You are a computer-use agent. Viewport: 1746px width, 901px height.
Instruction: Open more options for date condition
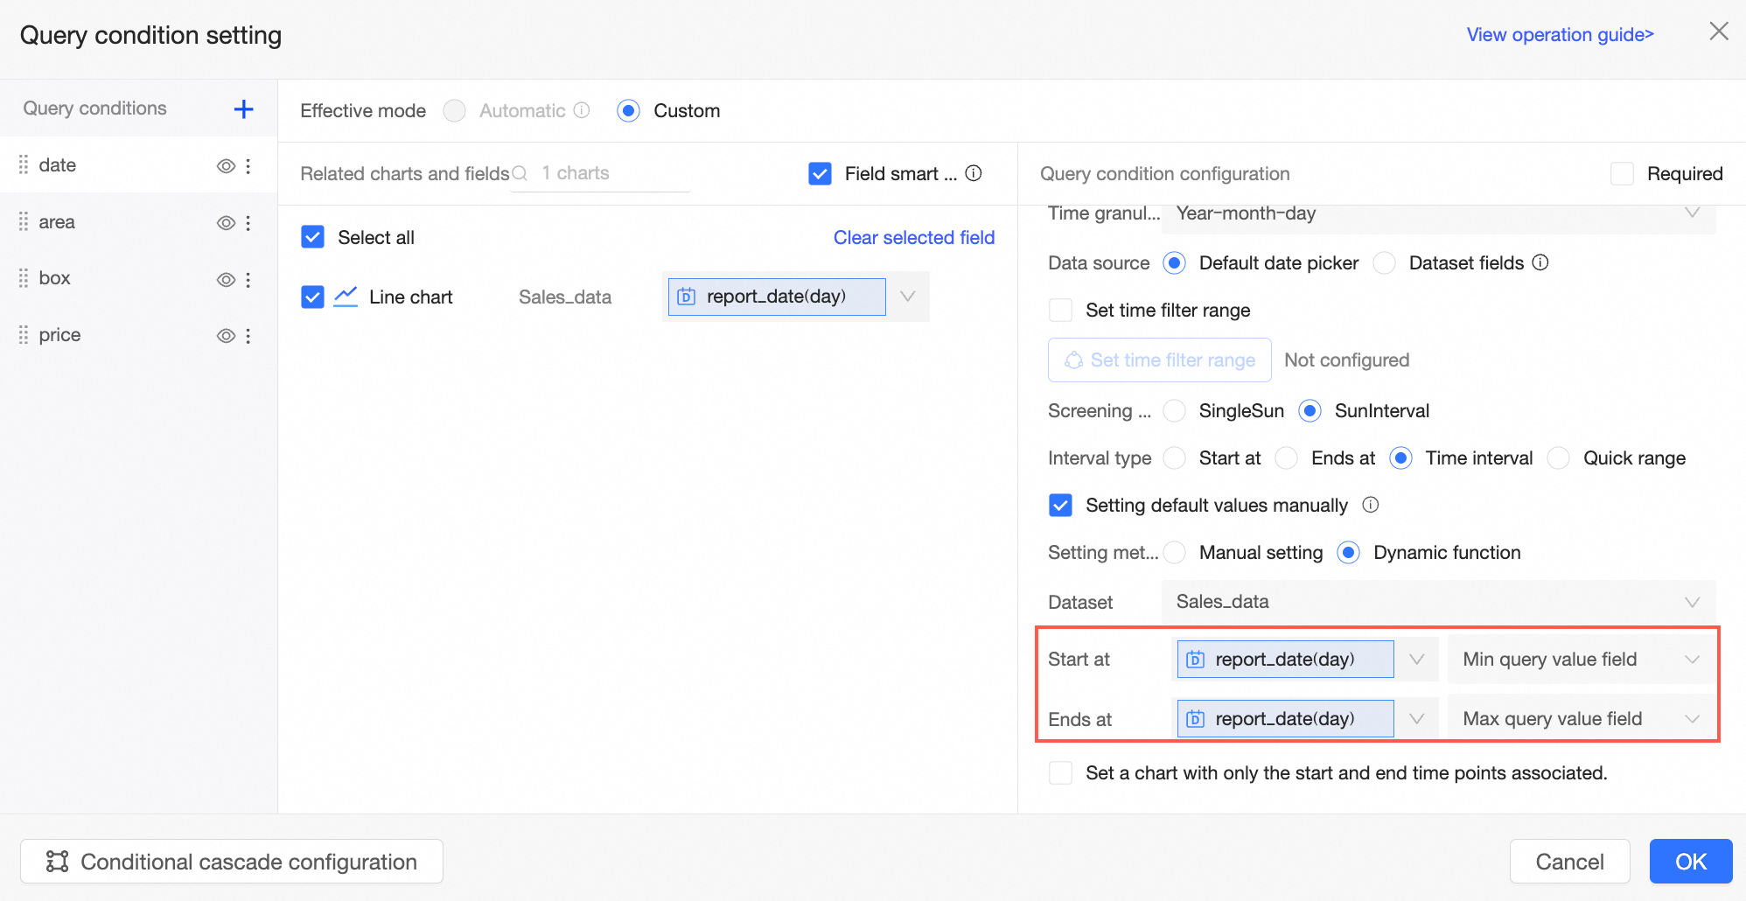[x=248, y=166]
